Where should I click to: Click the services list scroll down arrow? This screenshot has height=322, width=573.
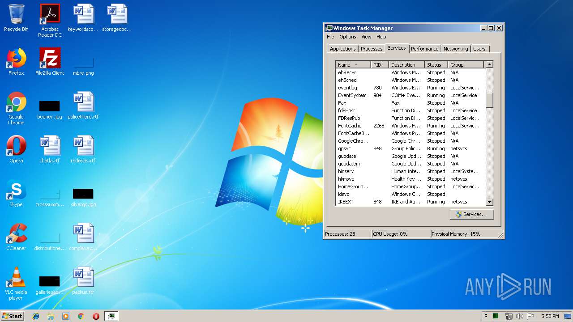click(x=489, y=202)
